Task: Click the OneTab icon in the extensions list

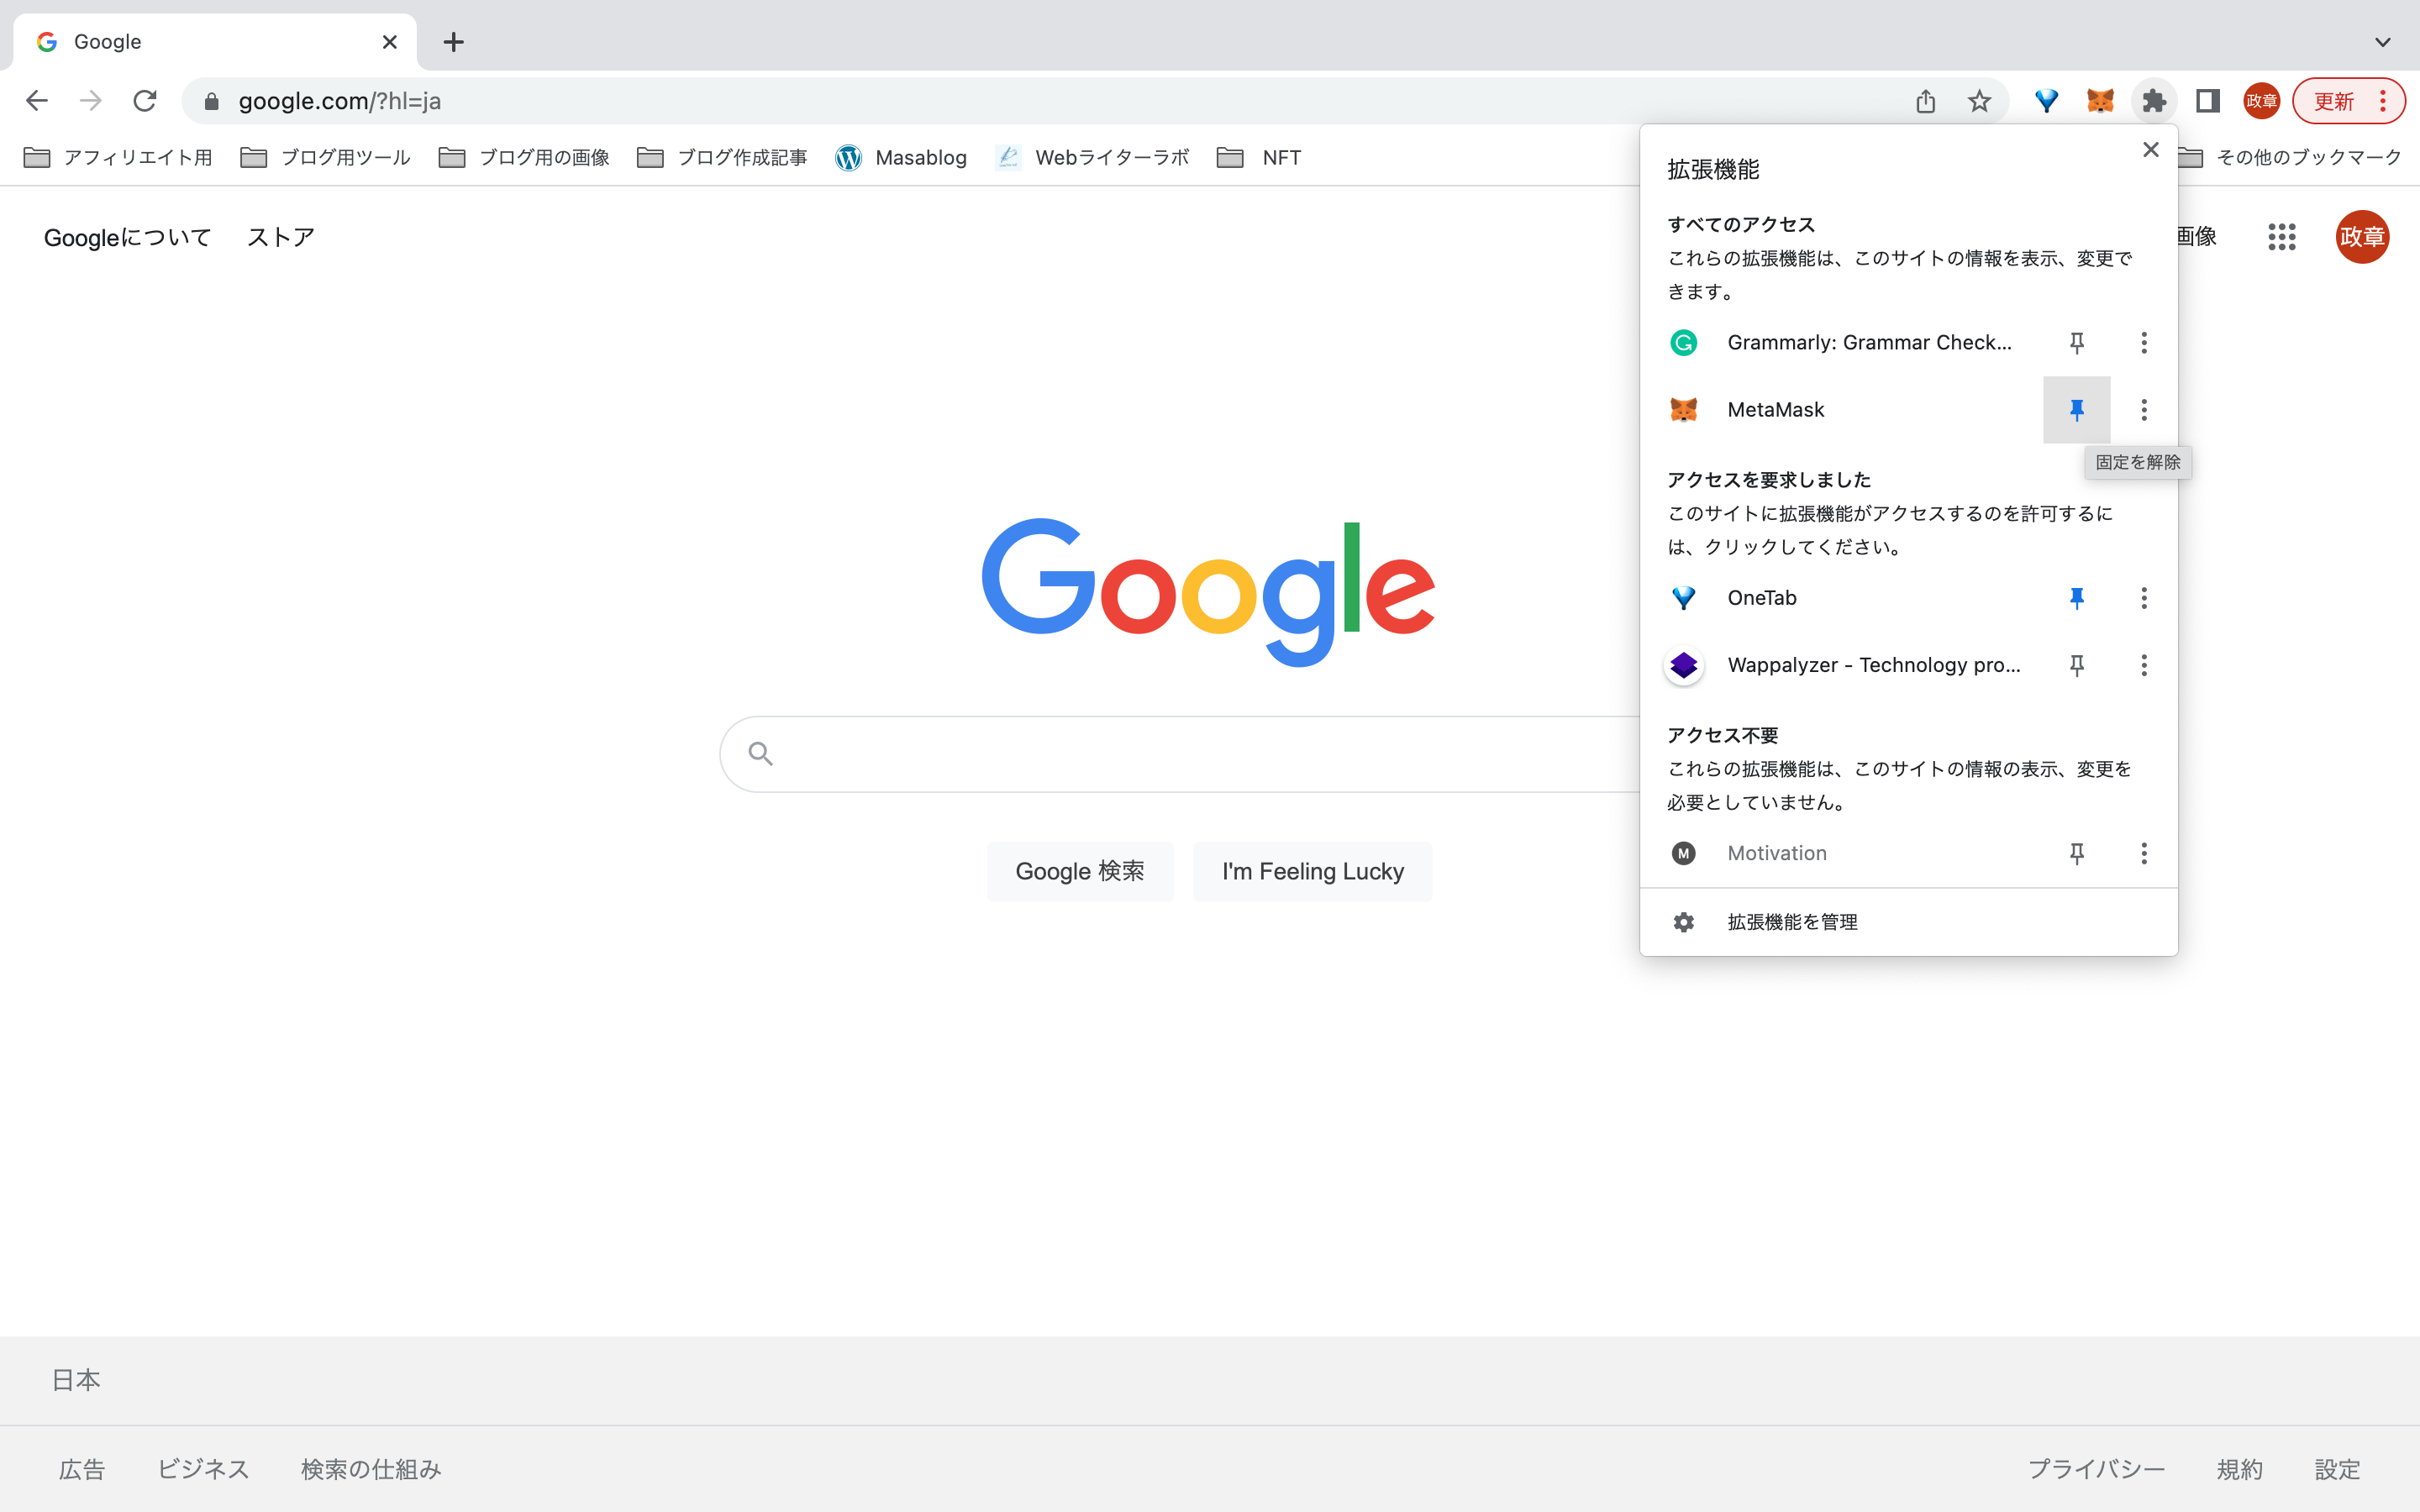Action: [x=1684, y=598]
